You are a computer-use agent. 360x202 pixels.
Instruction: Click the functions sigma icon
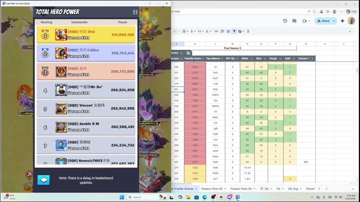[x=248, y=31]
